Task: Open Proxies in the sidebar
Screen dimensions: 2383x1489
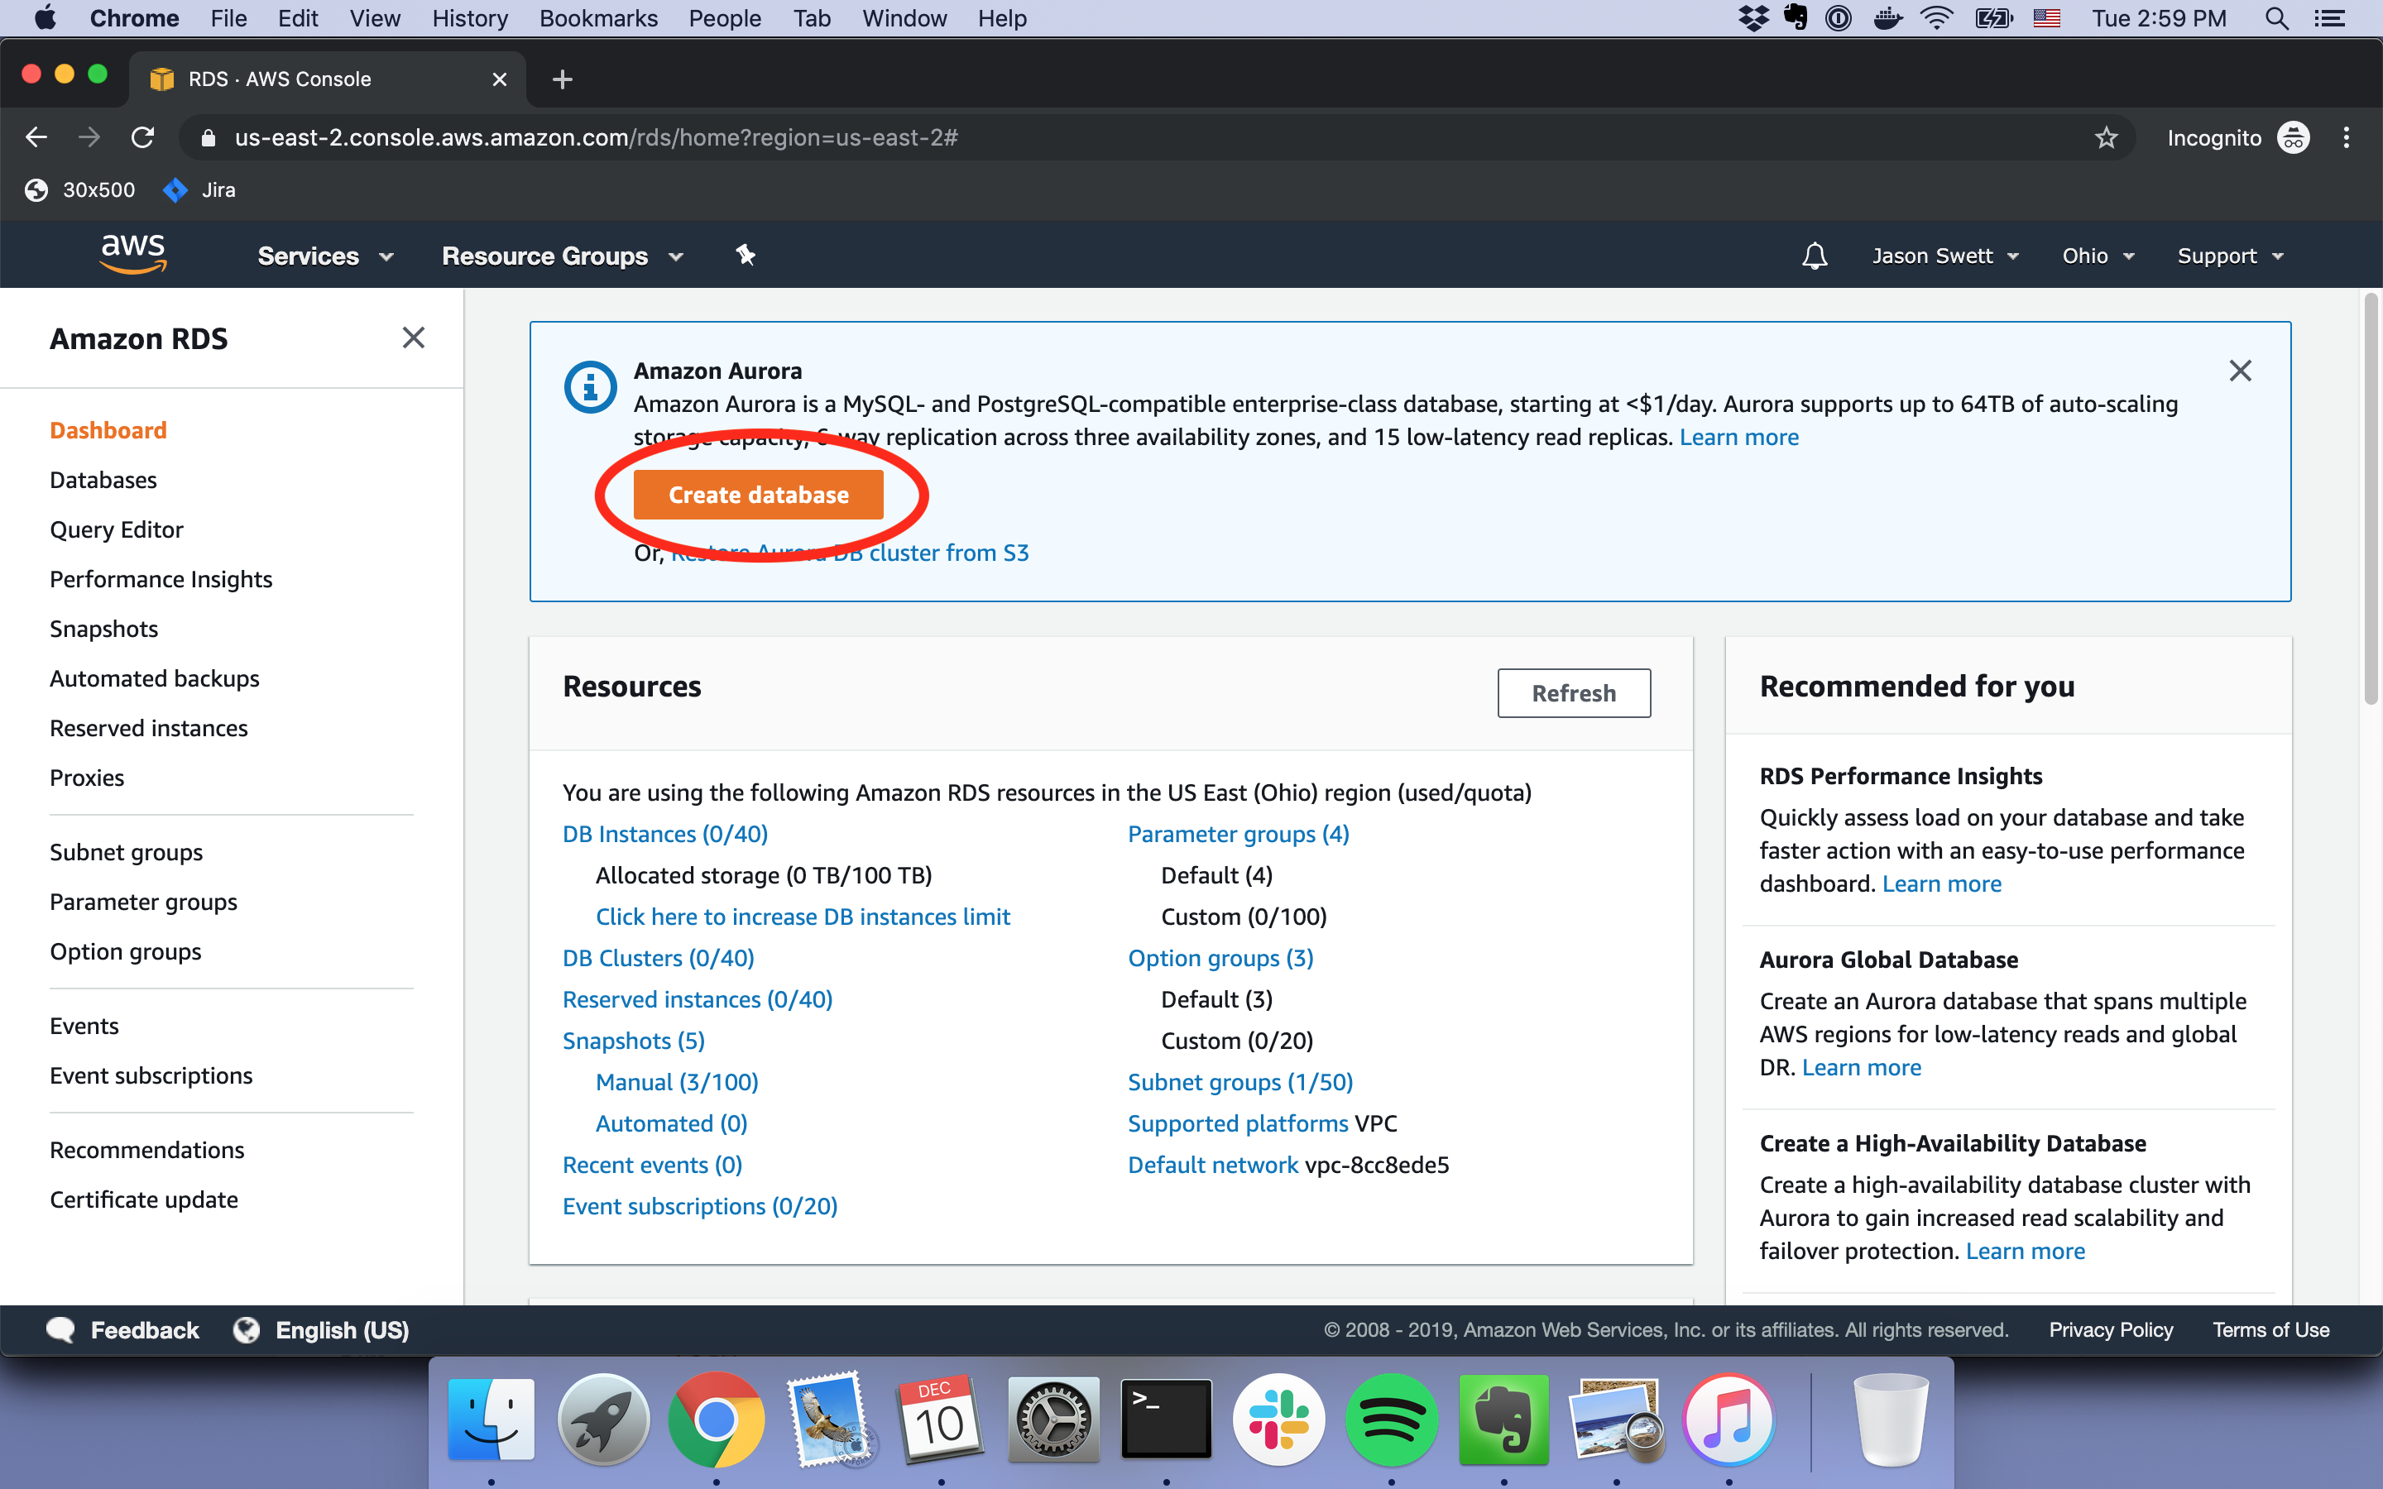Action: click(87, 777)
